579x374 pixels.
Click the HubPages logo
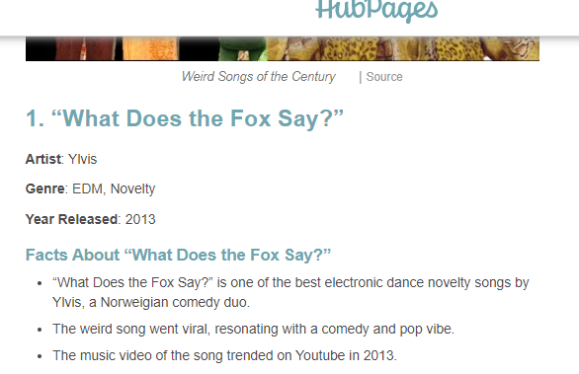coord(376,10)
